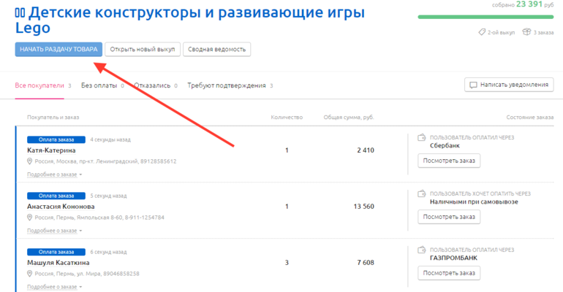Viewport: 563px width, 292px height.
Task: Click the message icon in Написать уведомления
Action: coord(473,85)
